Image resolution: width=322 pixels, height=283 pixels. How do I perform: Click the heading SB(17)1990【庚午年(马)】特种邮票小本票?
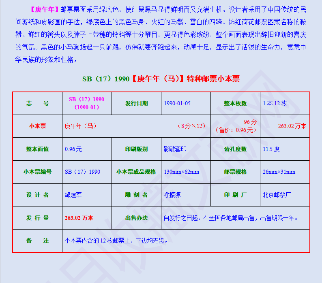click(161, 79)
